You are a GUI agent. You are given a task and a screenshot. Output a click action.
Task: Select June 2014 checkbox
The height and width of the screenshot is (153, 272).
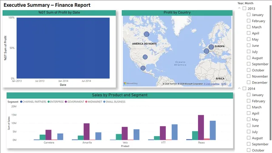[x=249, y=125]
